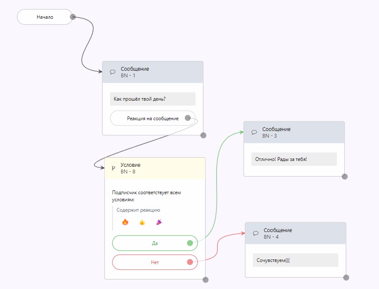The image size is (379, 289).
Task: Click the message icon on BN - 3 block
Action: click(x=254, y=132)
